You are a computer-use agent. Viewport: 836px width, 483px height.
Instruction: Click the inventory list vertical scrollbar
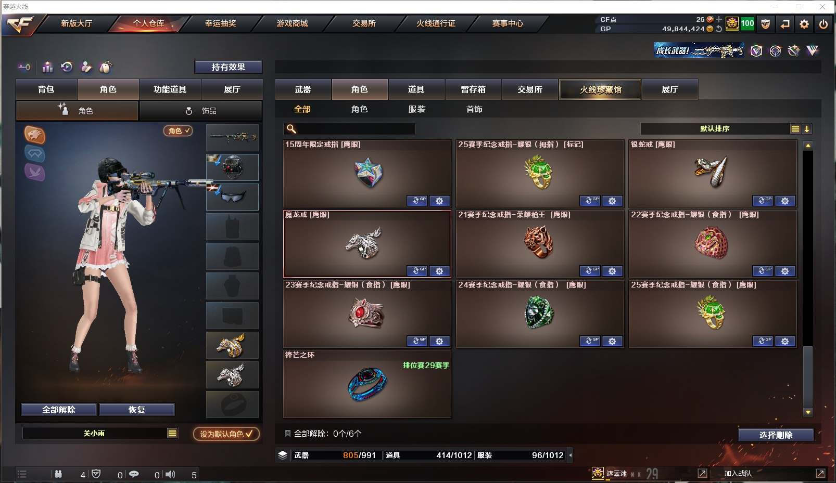(x=808, y=279)
